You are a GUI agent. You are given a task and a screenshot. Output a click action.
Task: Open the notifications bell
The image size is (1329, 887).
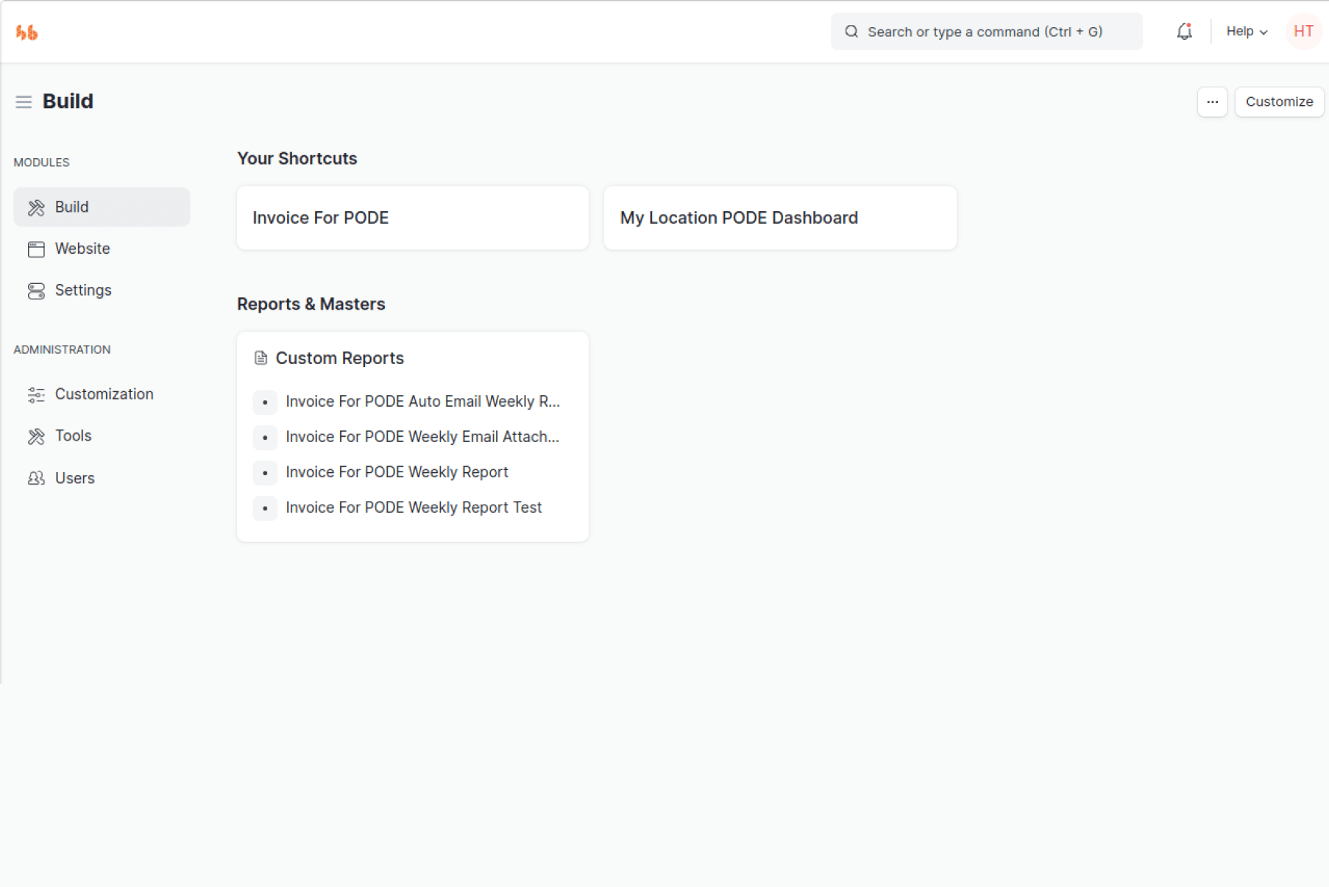click(x=1183, y=32)
